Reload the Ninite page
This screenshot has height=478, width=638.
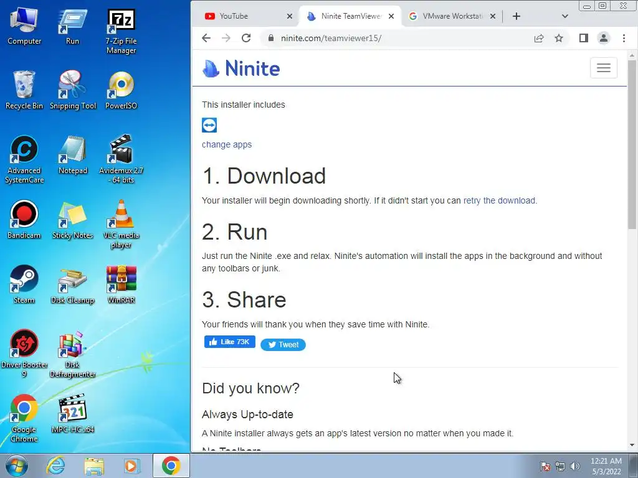pos(246,38)
